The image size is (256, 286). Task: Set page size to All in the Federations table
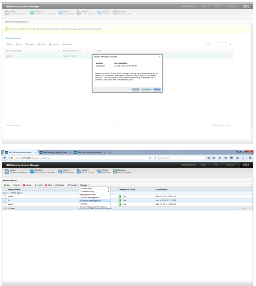226,125
